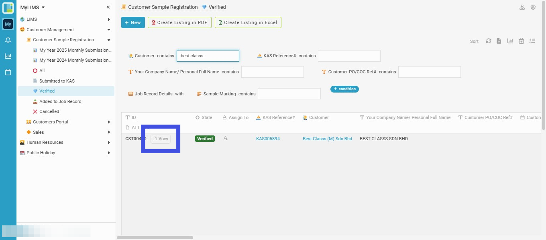Image resolution: width=546 pixels, height=240 pixels.
Task: Open the calendar icon in left rail
Action: (x=8, y=72)
